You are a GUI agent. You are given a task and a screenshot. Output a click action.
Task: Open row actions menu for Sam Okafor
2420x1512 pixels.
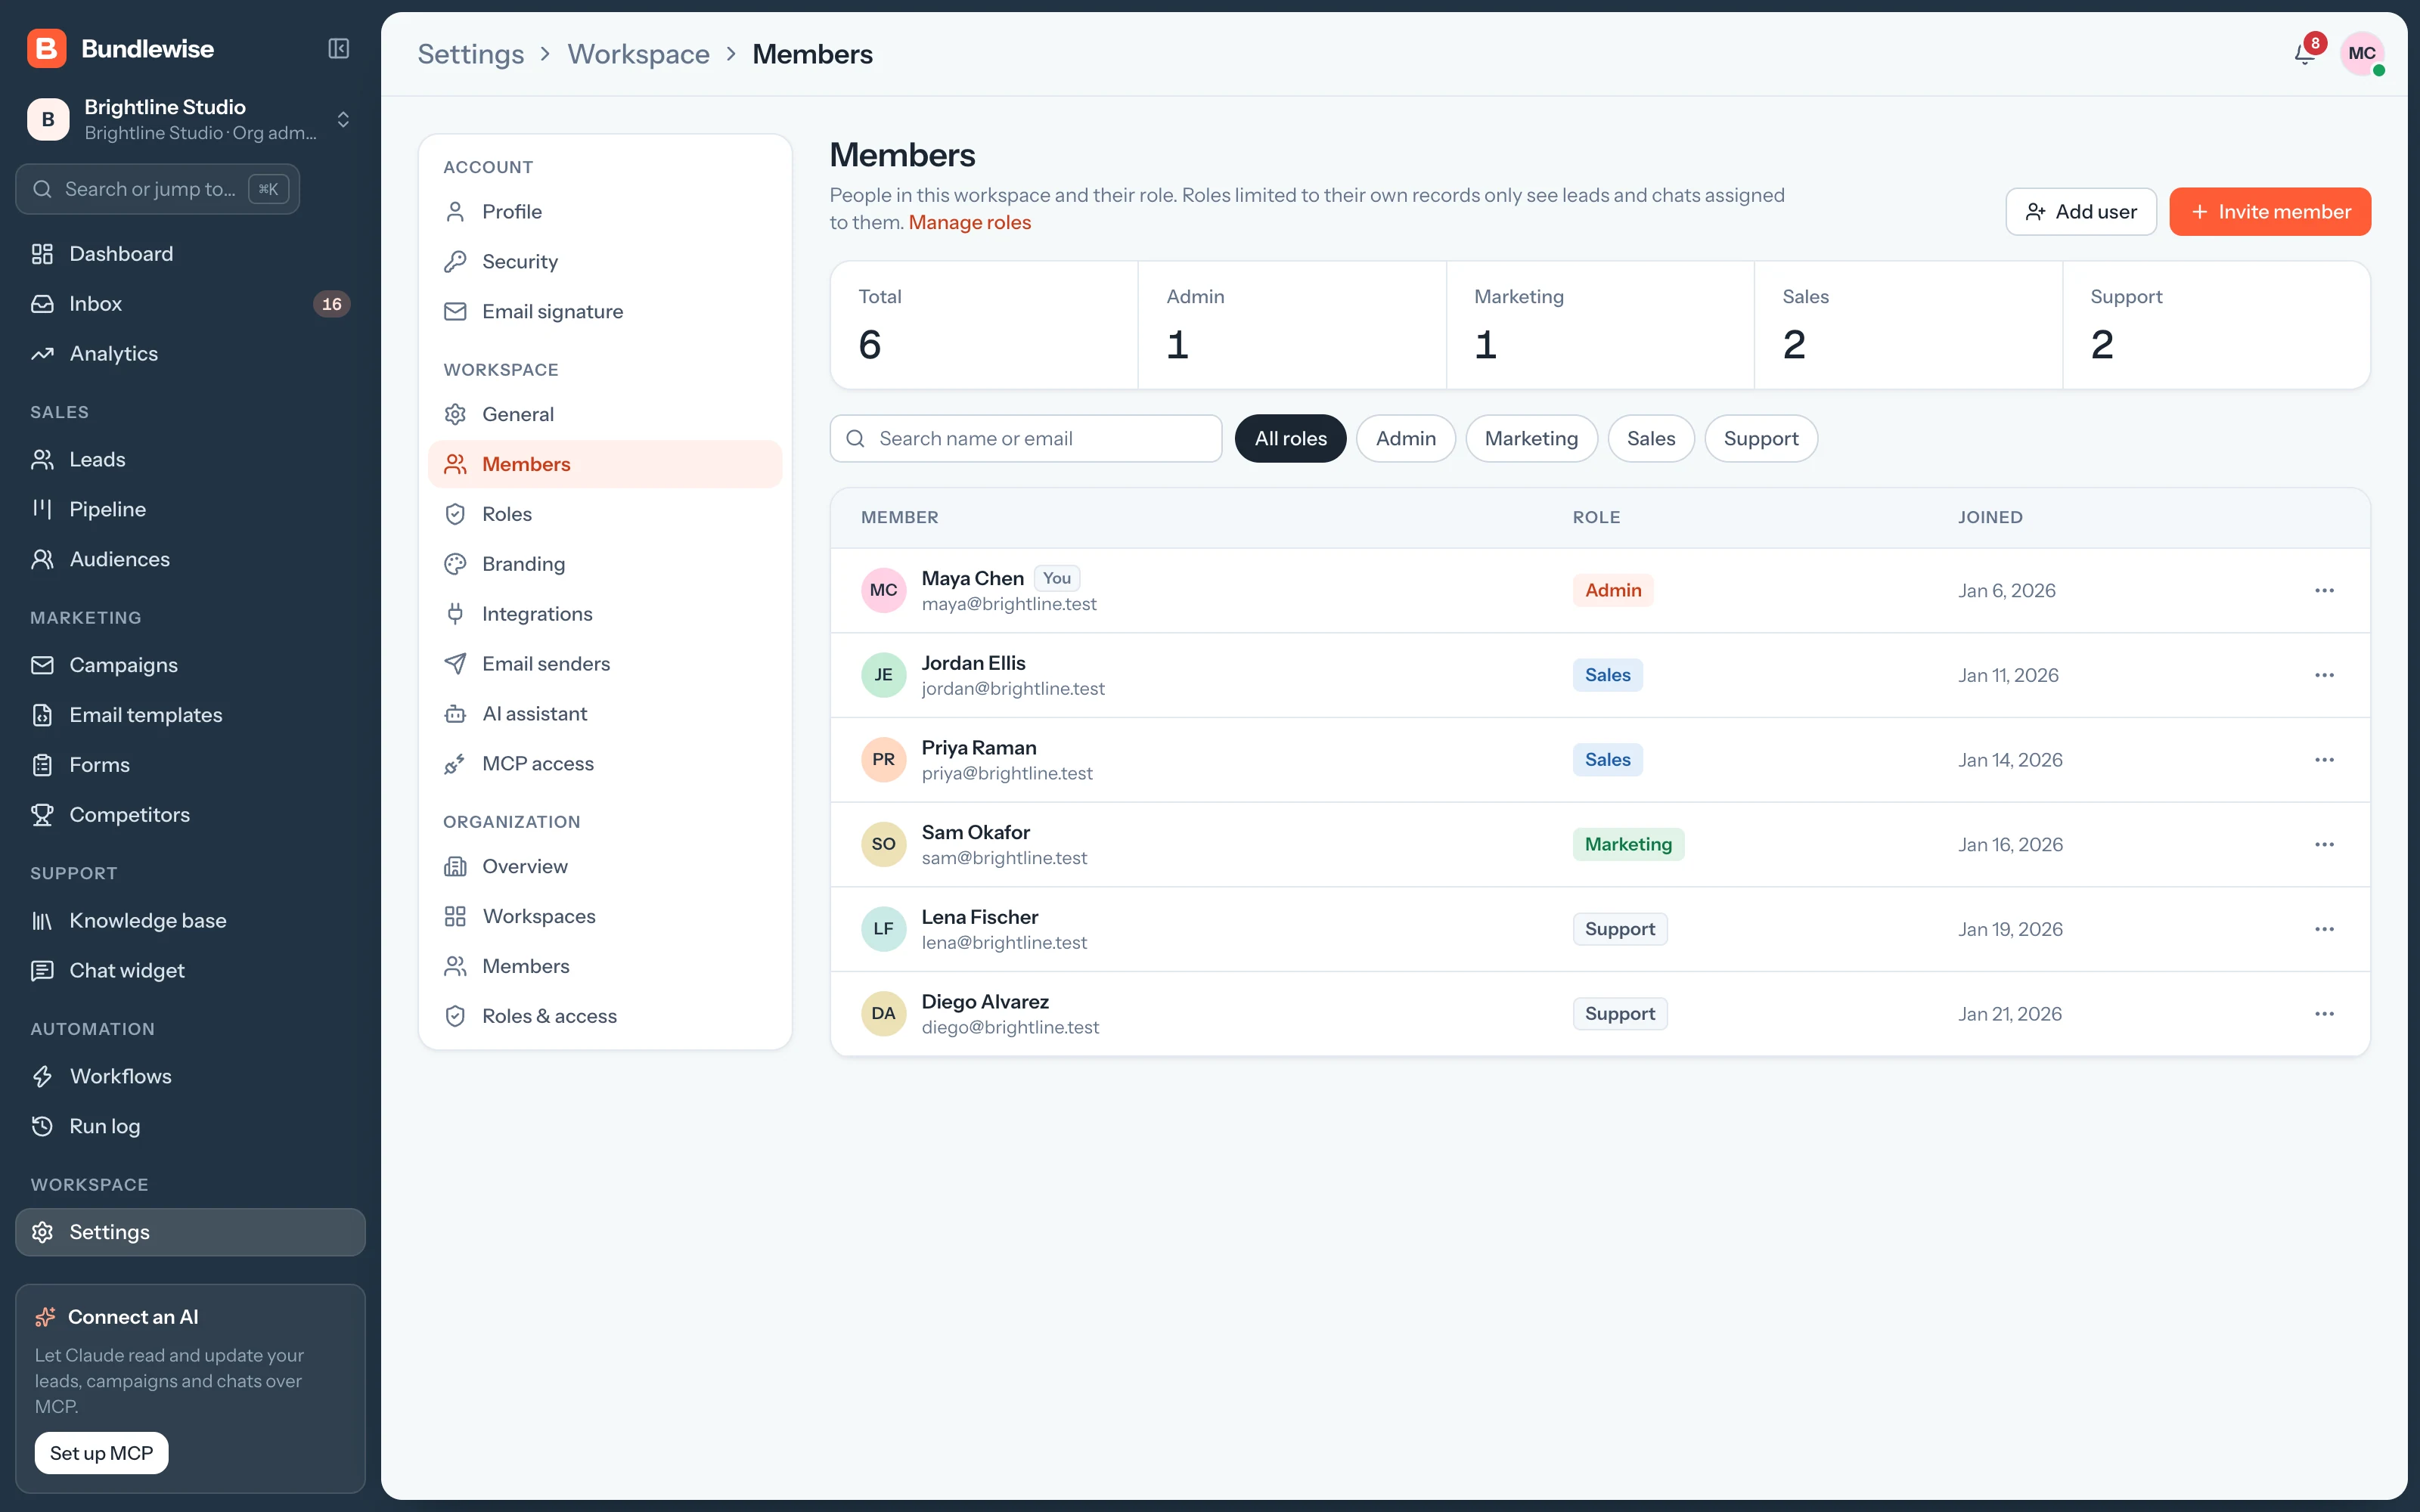coord(2324,845)
